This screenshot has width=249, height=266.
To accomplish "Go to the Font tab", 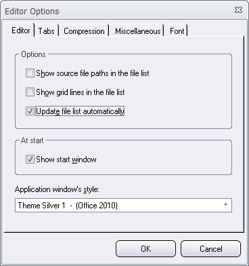I will tap(177, 31).
